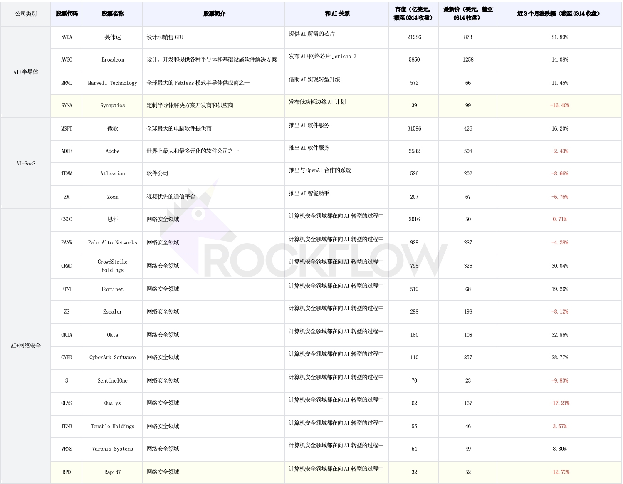
Task: Click the TENB ticker cell
Action: tap(67, 427)
